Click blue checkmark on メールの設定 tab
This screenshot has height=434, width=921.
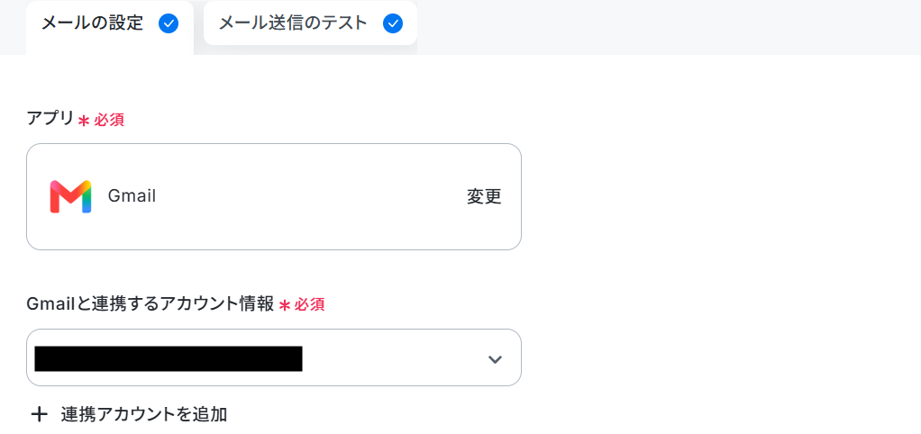coord(169,23)
